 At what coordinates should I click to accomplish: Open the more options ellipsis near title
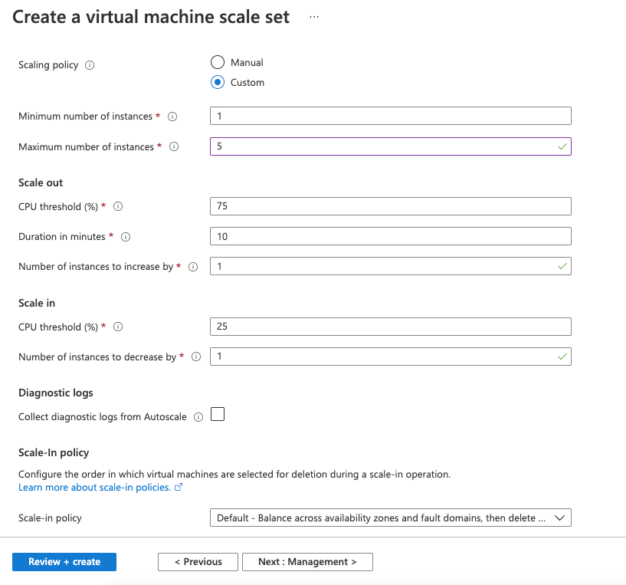(x=314, y=17)
